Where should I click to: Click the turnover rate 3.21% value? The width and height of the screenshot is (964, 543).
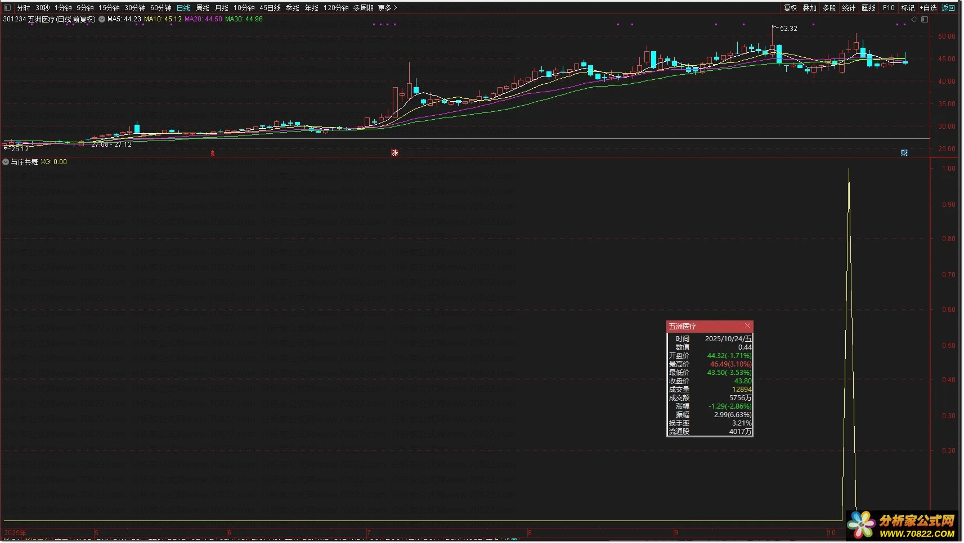742,423
